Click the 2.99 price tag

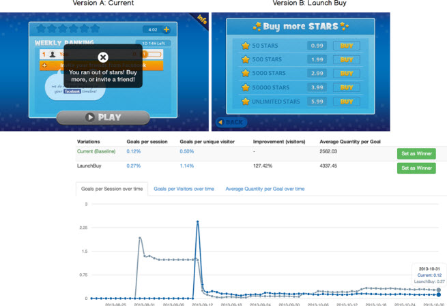[317, 73]
